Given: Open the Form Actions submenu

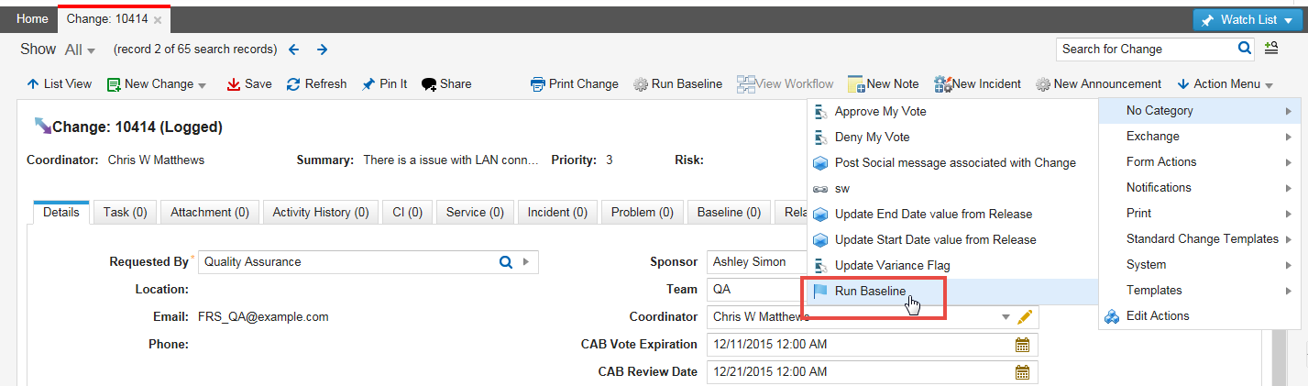Looking at the screenshot, I should (x=1160, y=162).
